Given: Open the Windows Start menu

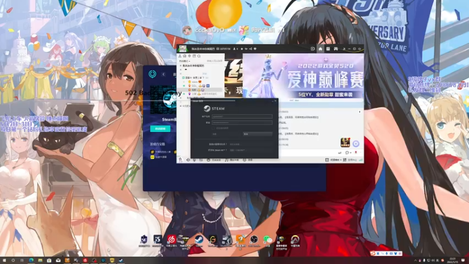Looking at the screenshot, I should (x=4, y=260).
